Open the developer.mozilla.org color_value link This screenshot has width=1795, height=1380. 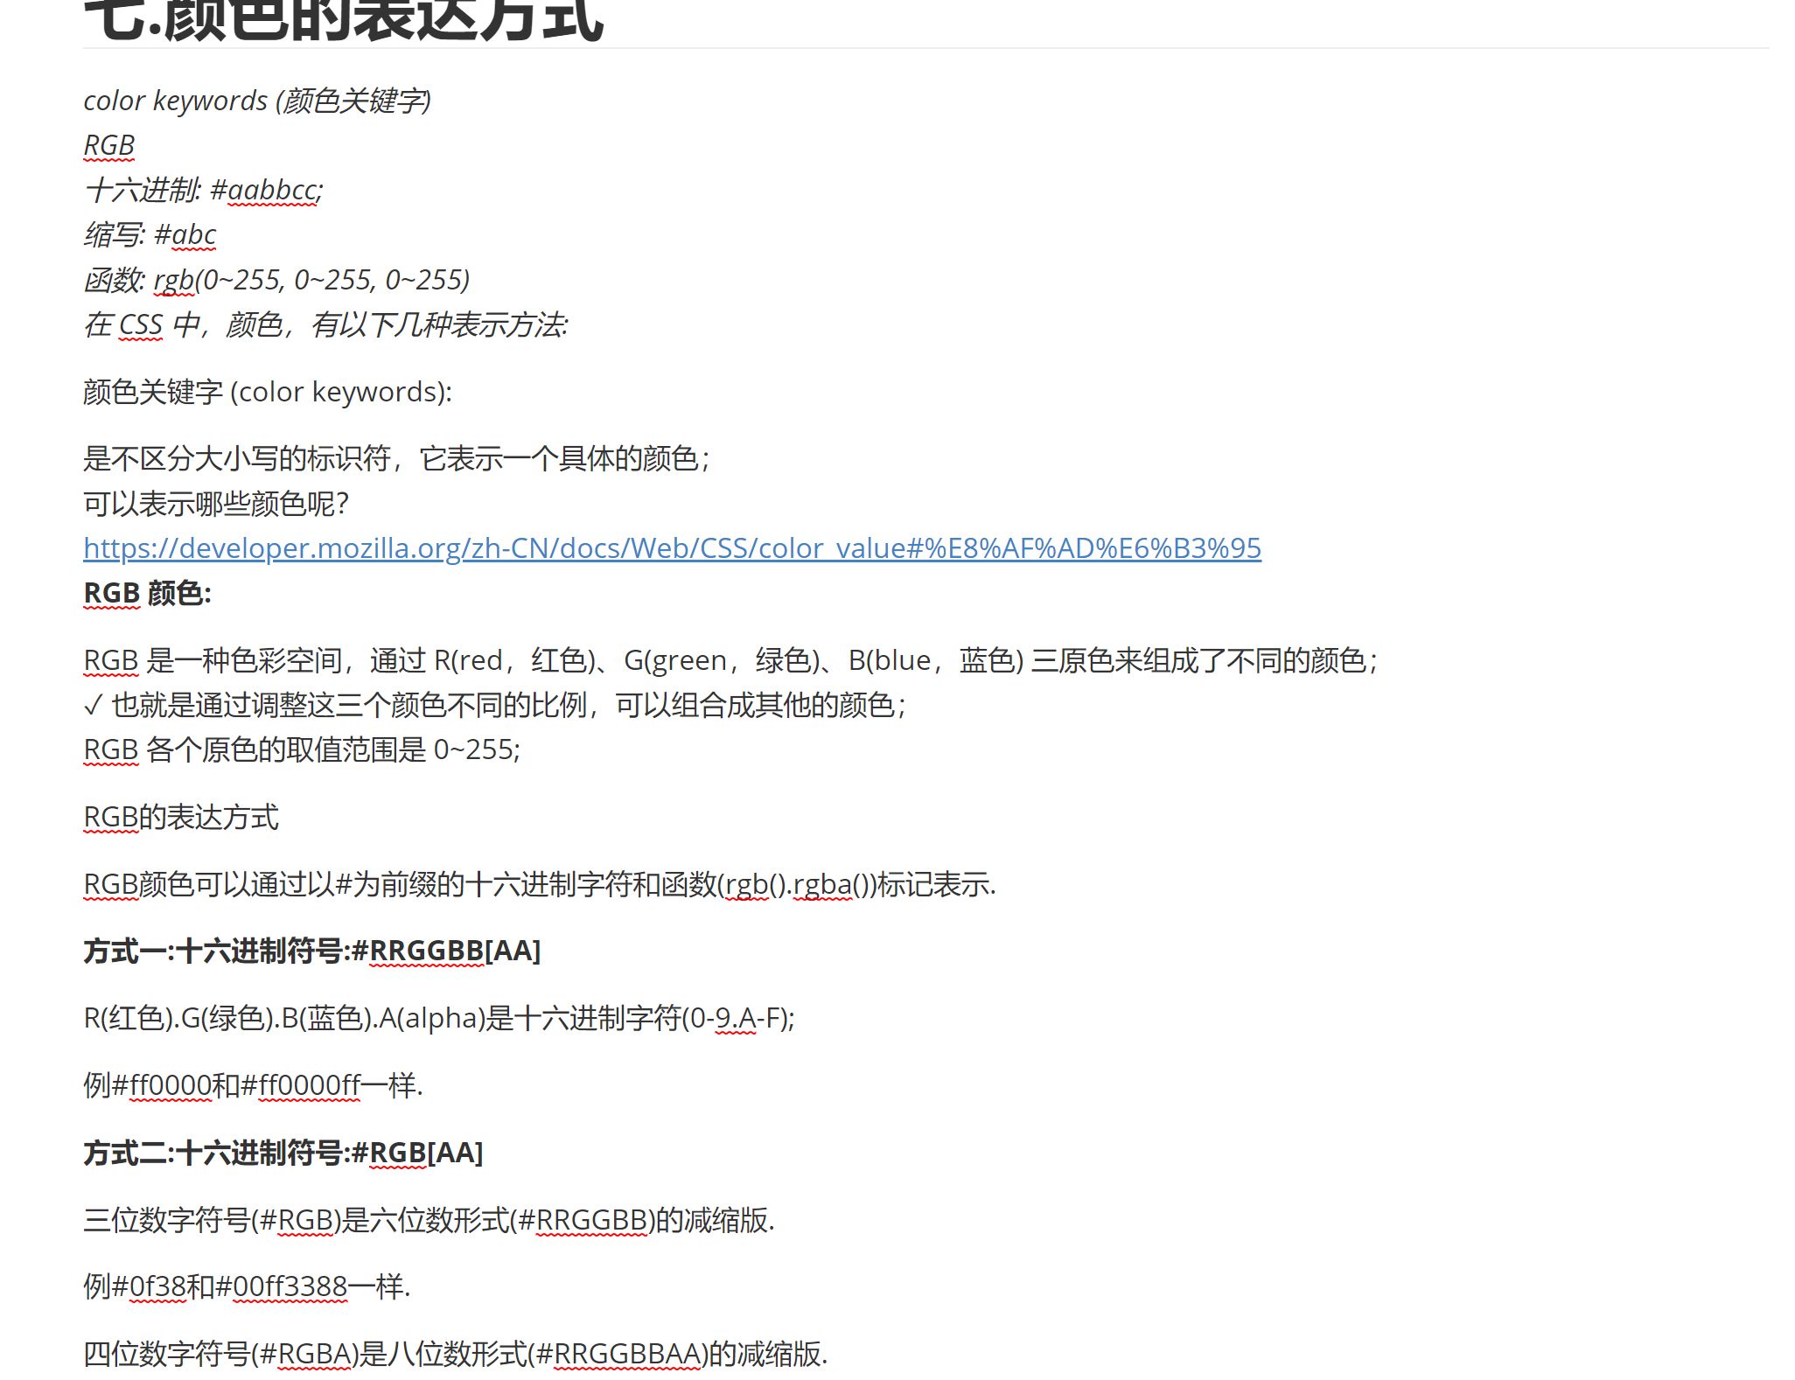pyautogui.click(x=672, y=548)
